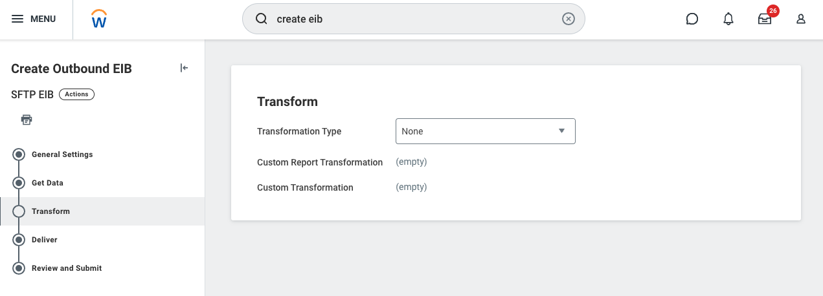
Task: Click the search box containing 'create eib'
Action: click(413, 19)
